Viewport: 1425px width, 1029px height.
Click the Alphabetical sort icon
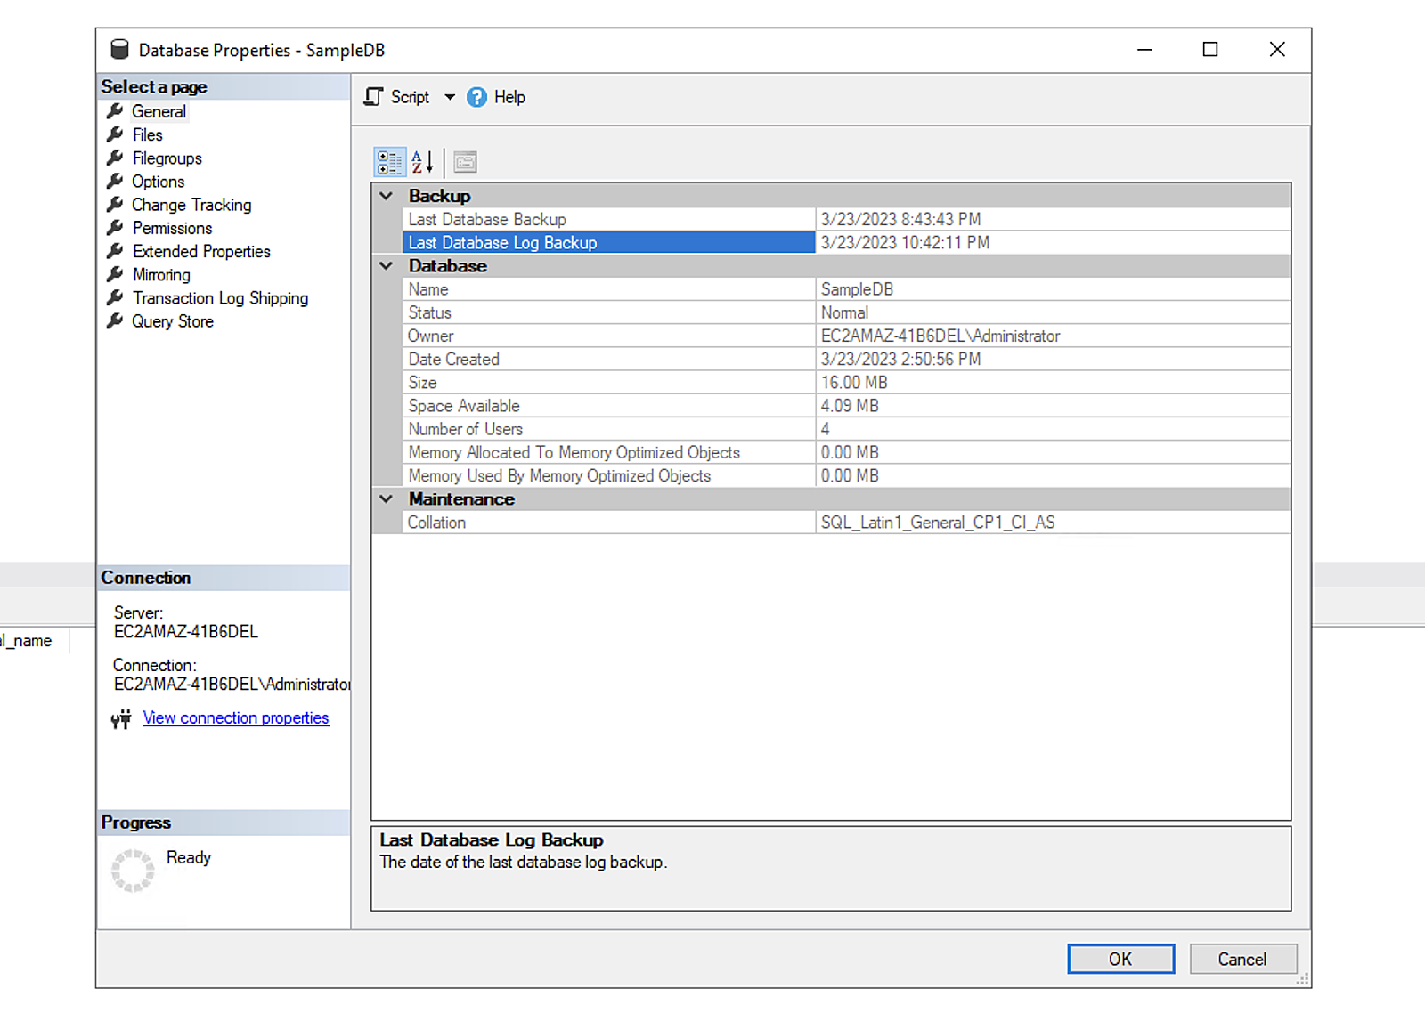422,162
